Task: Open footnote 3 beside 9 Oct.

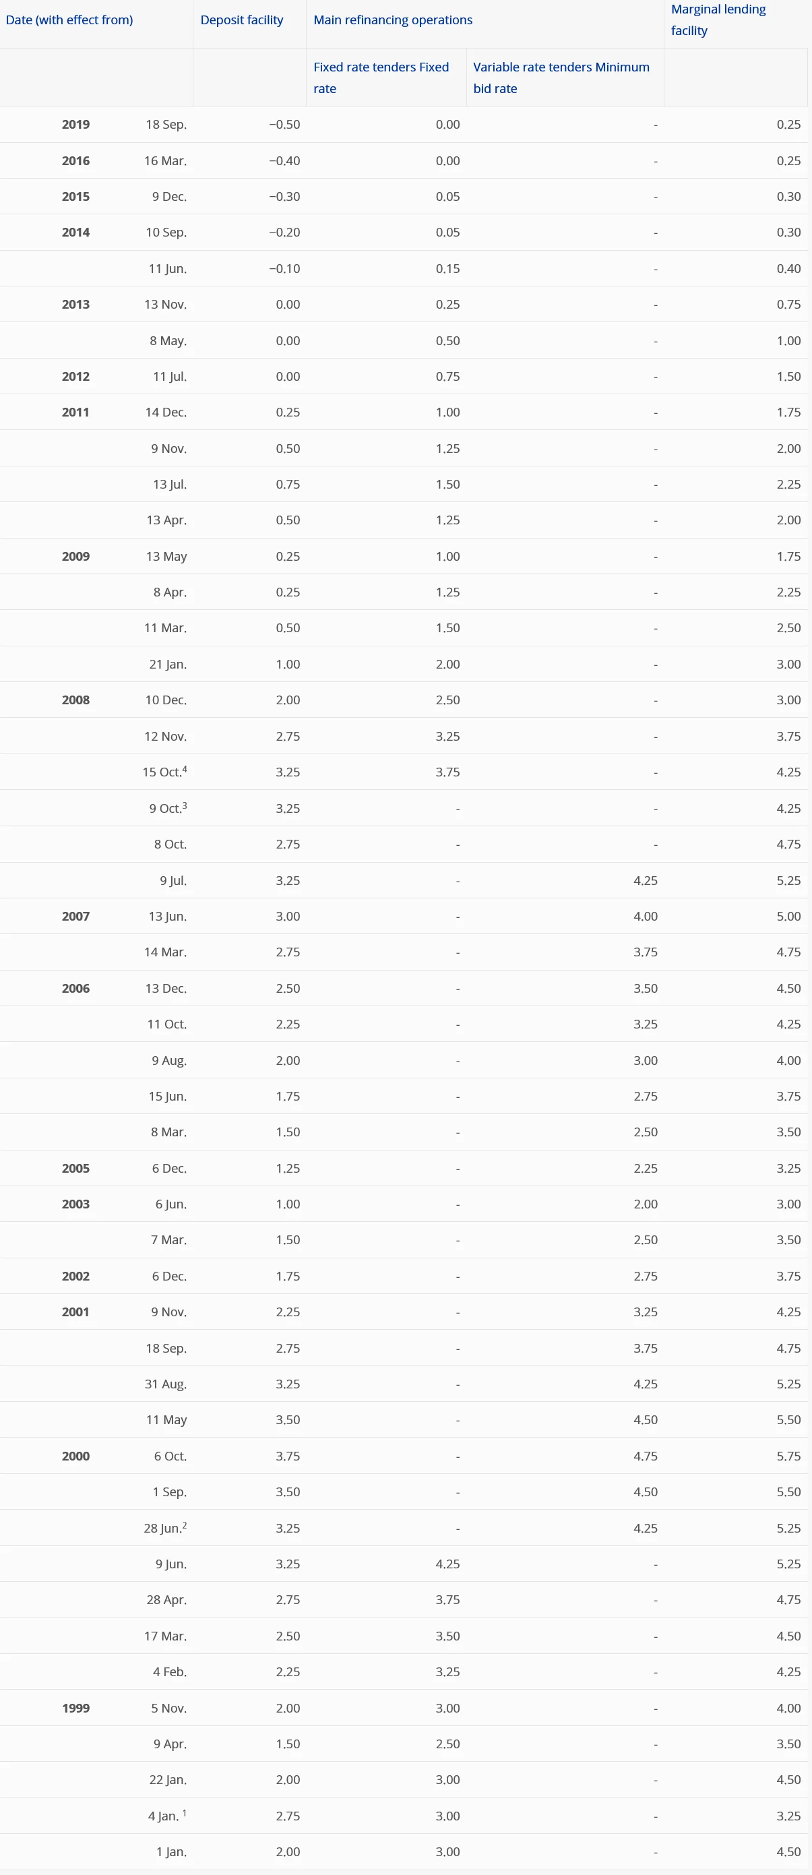Action: coord(185,805)
